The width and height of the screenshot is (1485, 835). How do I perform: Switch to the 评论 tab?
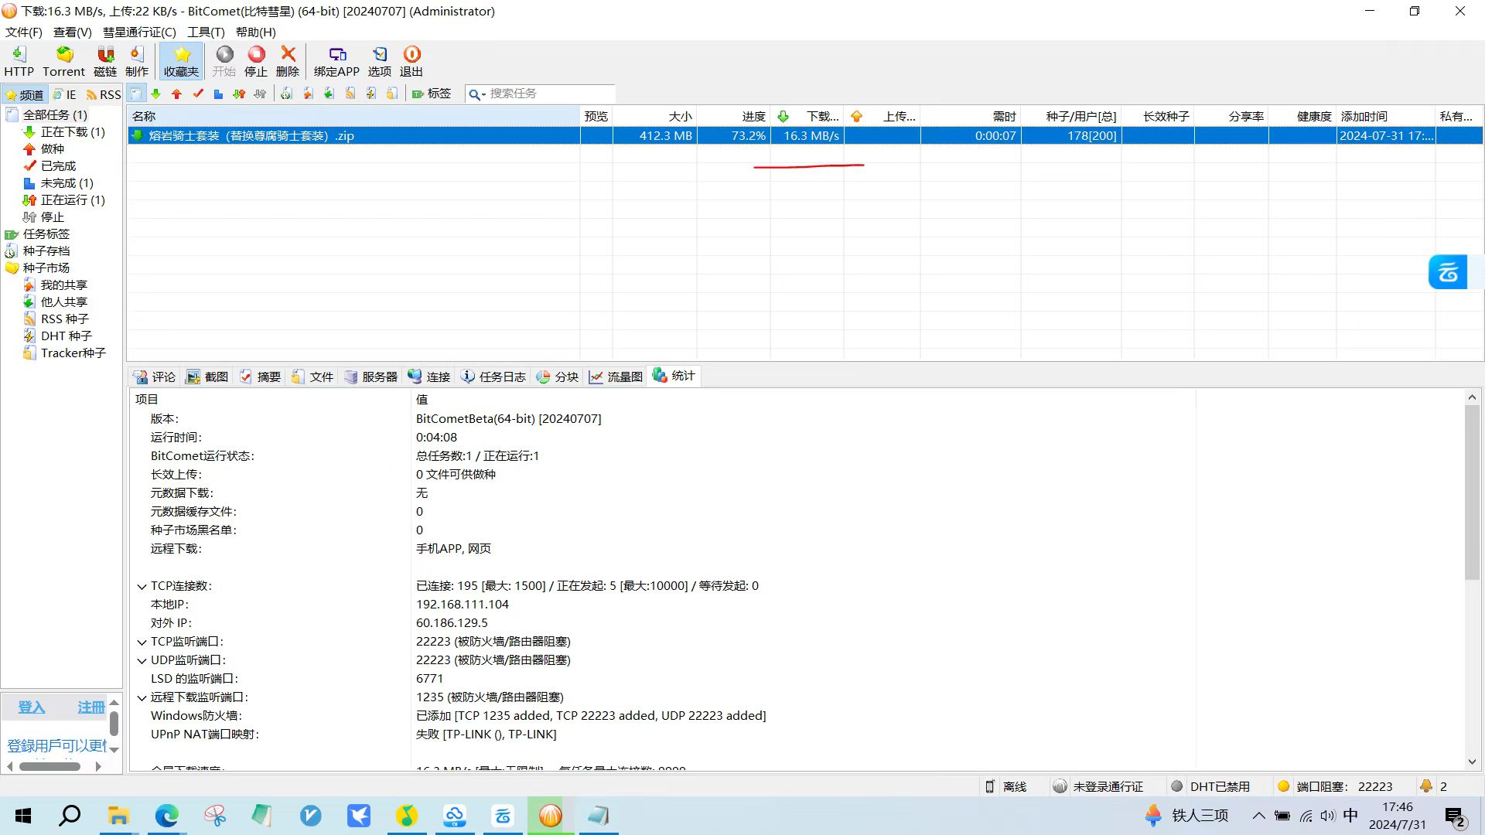click(155, 377)
